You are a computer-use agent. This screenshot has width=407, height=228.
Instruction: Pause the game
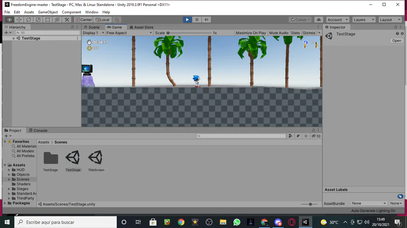click(x=197, y=20)
